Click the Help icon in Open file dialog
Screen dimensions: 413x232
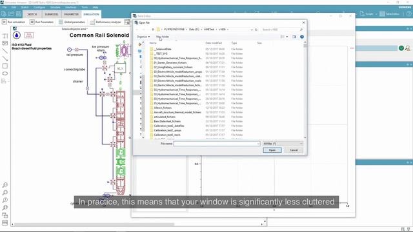(x=302, y=37)
